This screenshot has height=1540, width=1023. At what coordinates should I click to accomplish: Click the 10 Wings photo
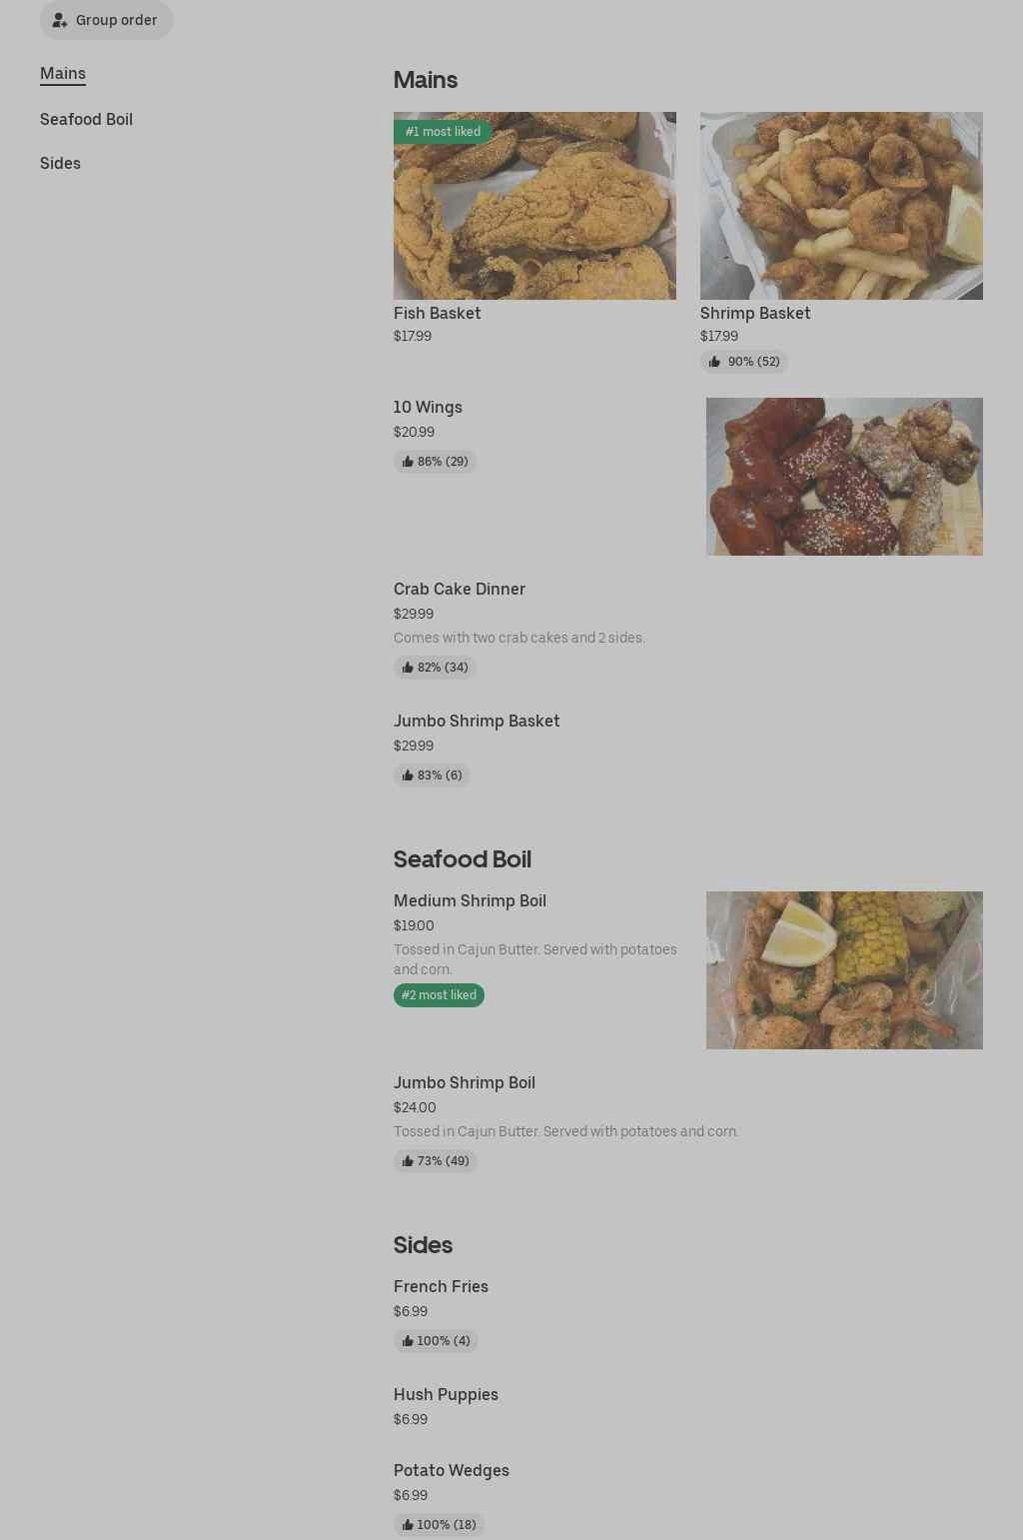pyautogui.click(x=844, y=477)
